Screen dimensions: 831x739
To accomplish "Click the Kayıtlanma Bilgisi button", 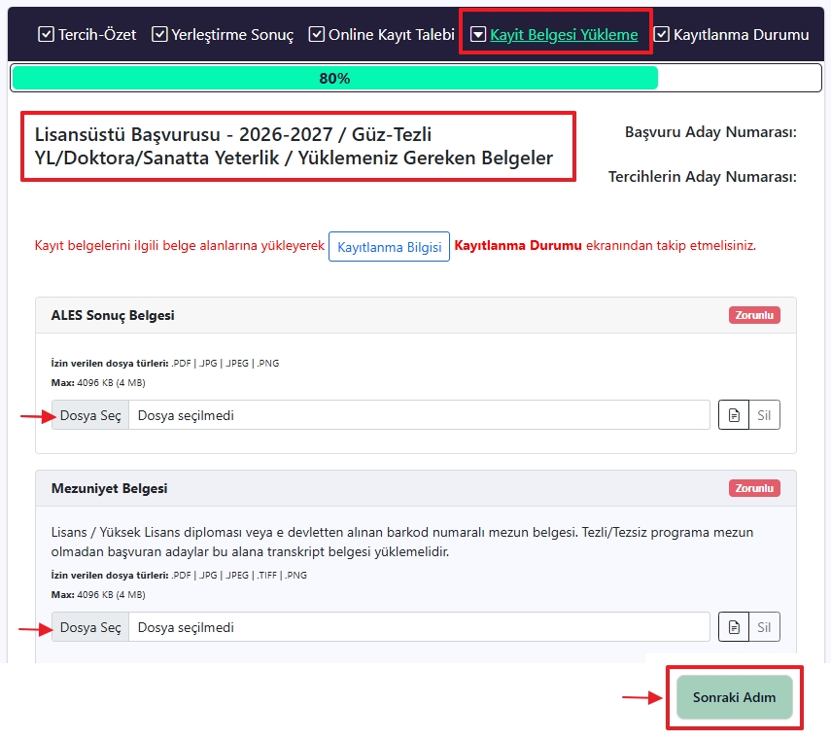I will point(389,247).
